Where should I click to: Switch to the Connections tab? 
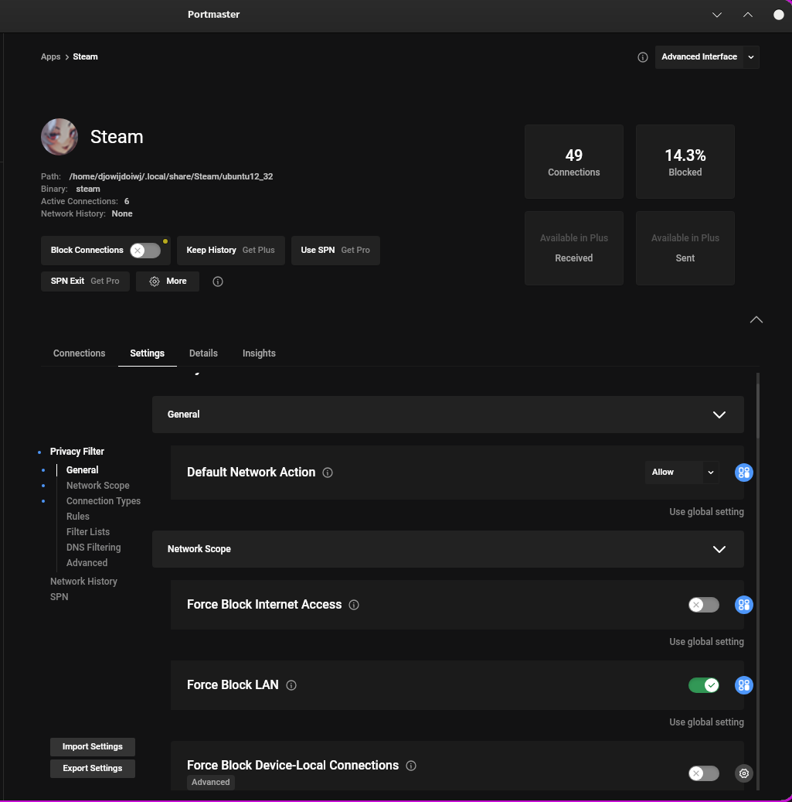(x=79, y=353)
